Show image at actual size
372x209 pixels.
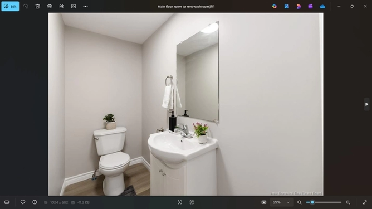(192, 202)
